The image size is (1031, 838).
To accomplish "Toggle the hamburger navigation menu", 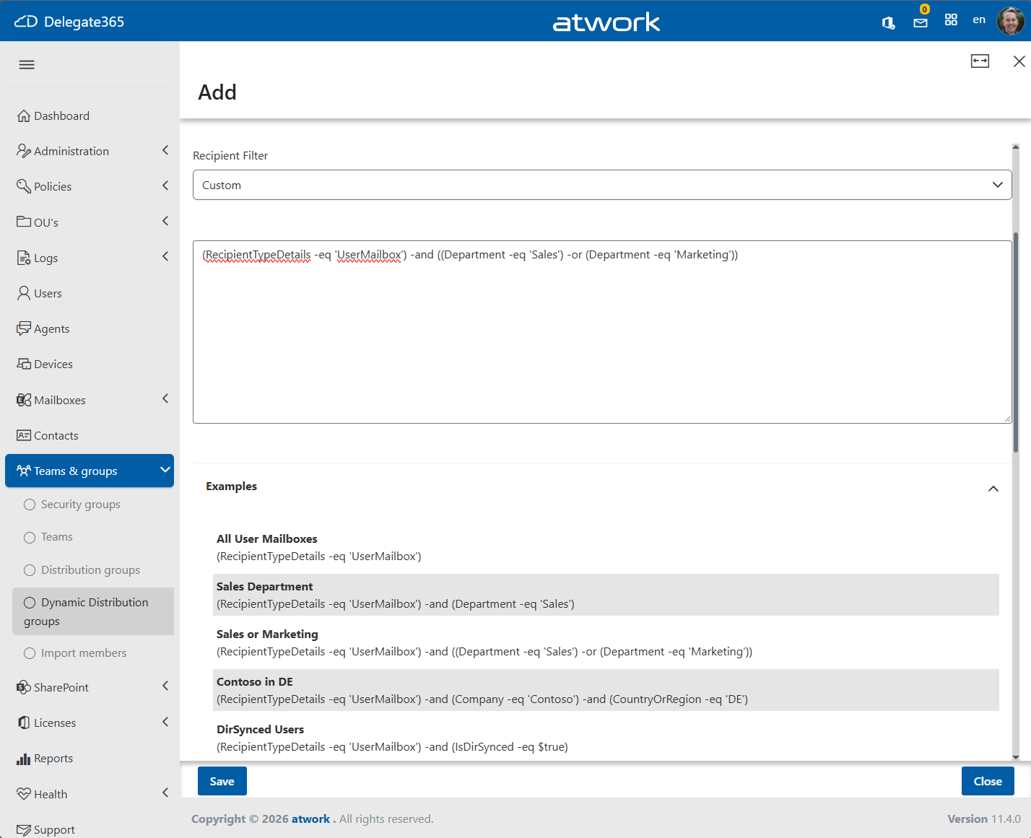I will (27, 65).
